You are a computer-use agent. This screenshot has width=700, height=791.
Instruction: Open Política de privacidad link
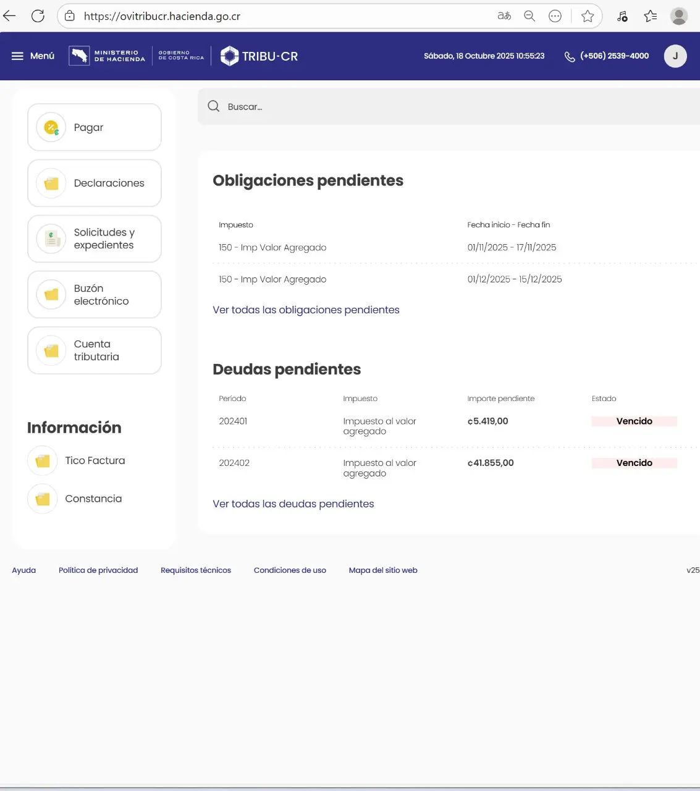coord(98,570)
